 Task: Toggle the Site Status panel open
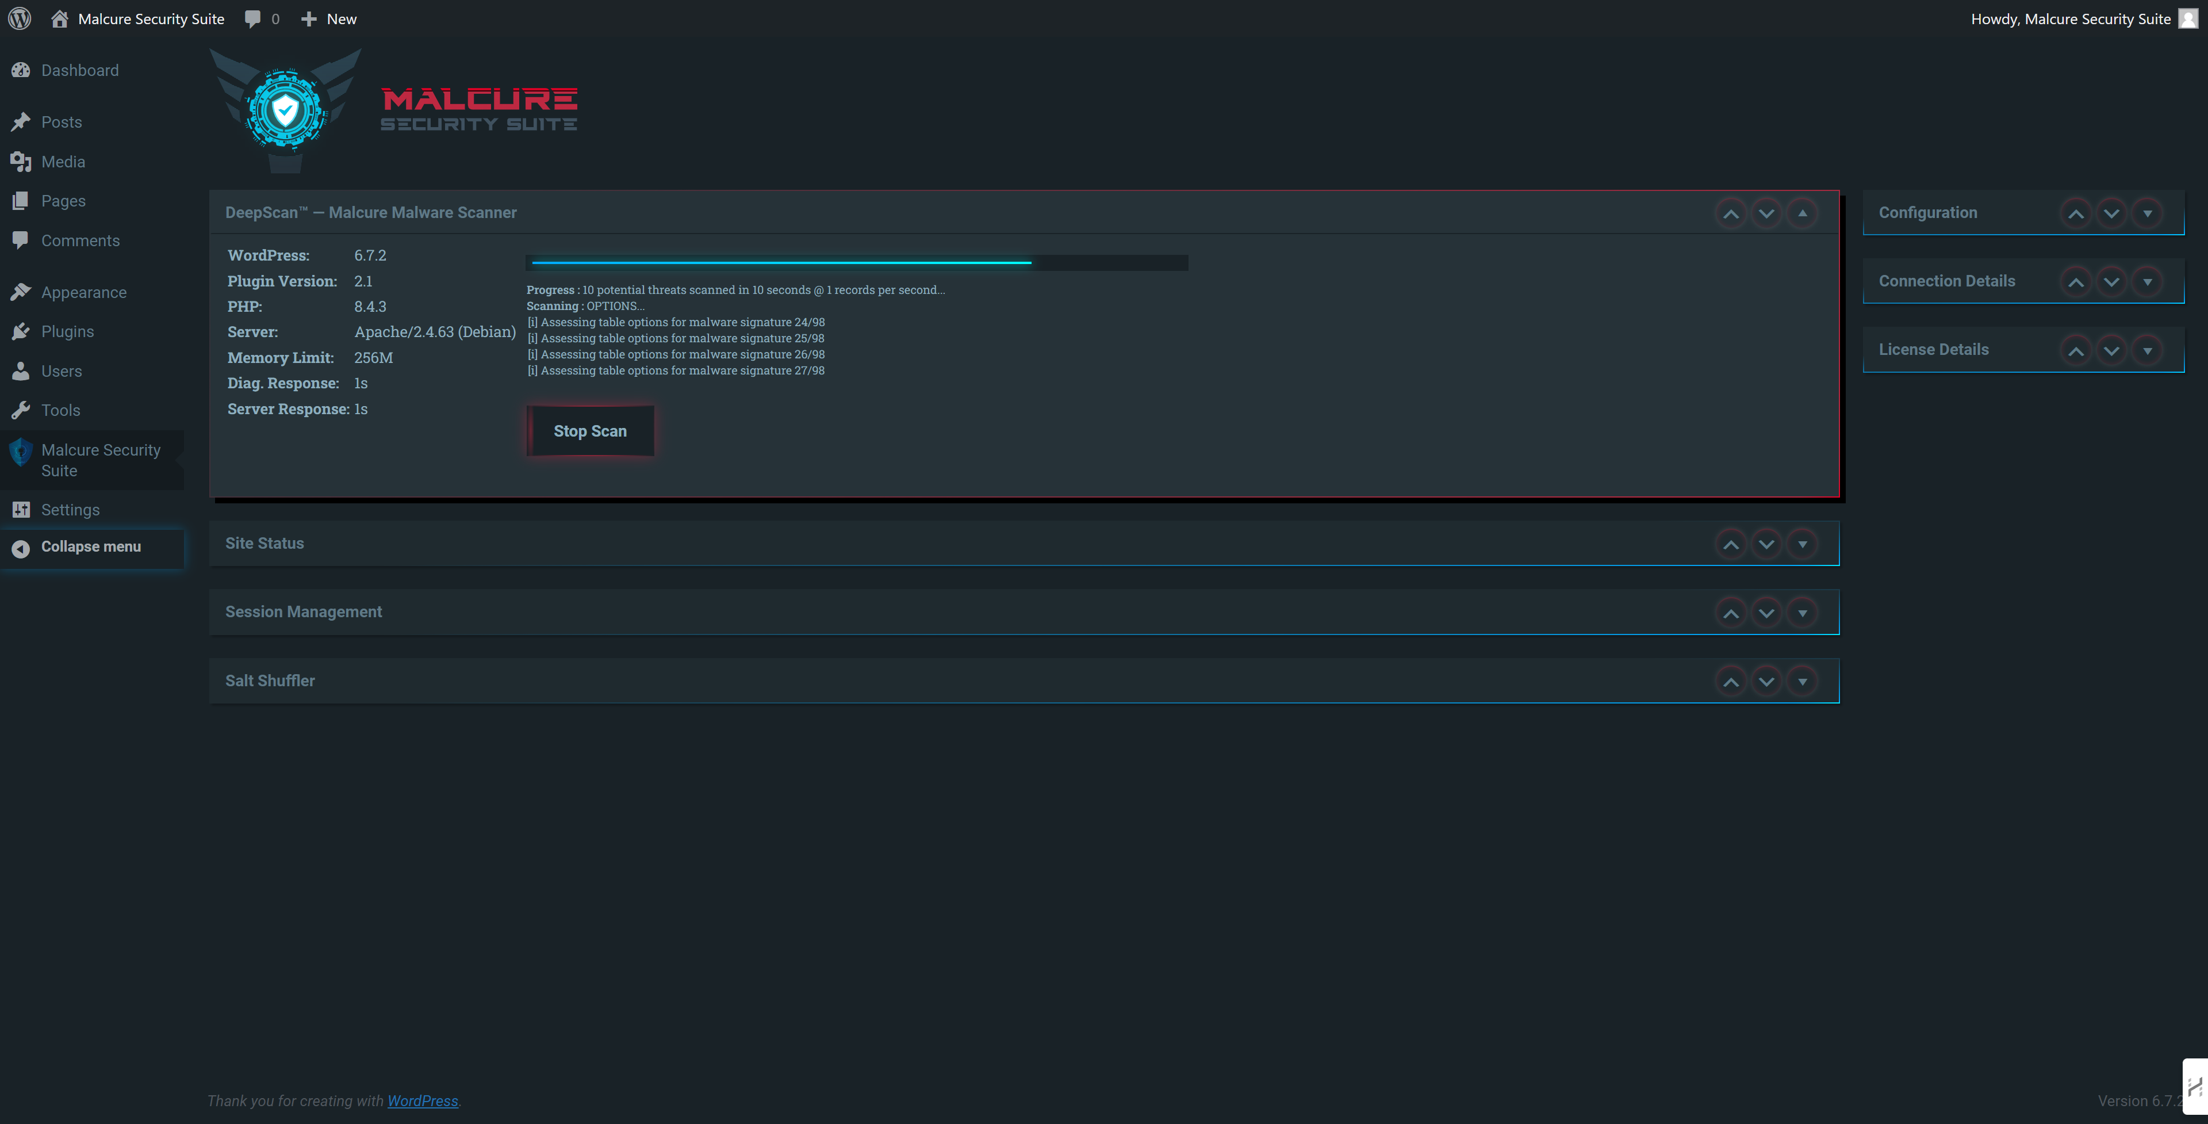pos(1803,544)
